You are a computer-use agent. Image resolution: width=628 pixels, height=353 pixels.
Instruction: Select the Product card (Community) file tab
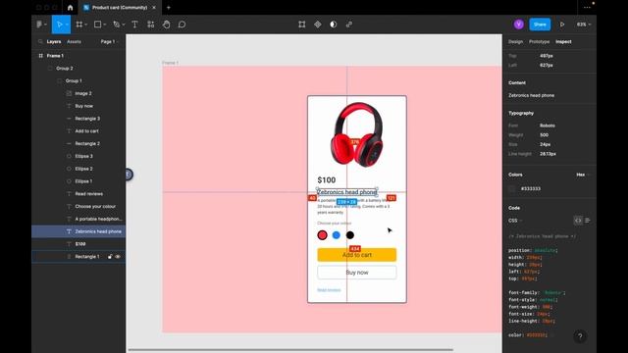point(120,8)
